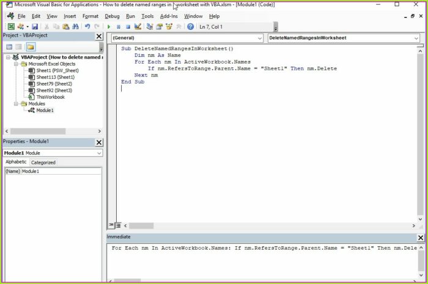
Task: Open Object Browser toolbar icon
Action: [x=169, y=27]
